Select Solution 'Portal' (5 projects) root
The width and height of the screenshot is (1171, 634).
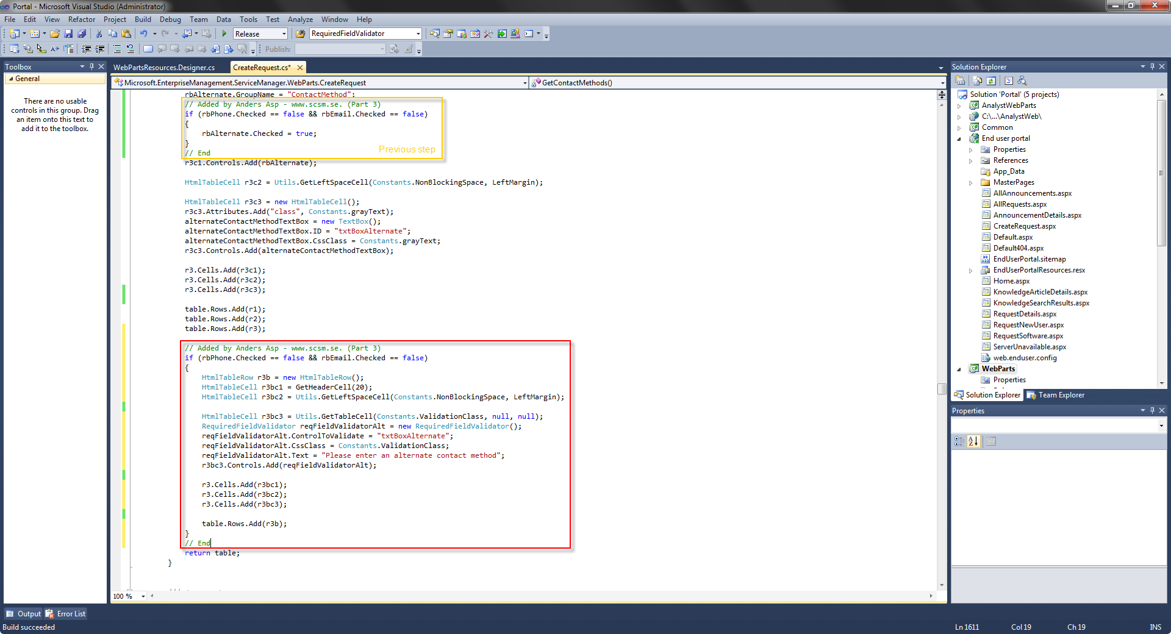point(1014,94)
